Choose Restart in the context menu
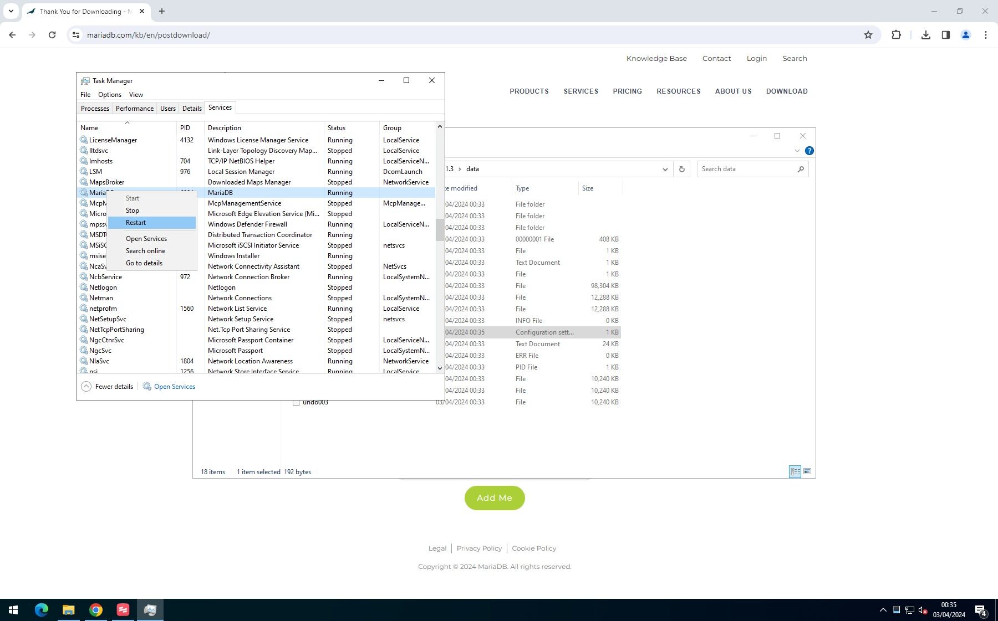The height and width of the screenshot is (621, 998). tap(152, 223)
